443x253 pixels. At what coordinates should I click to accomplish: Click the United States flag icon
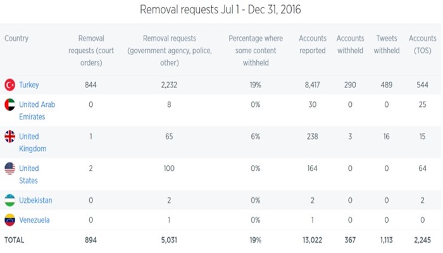click(9, 168)
